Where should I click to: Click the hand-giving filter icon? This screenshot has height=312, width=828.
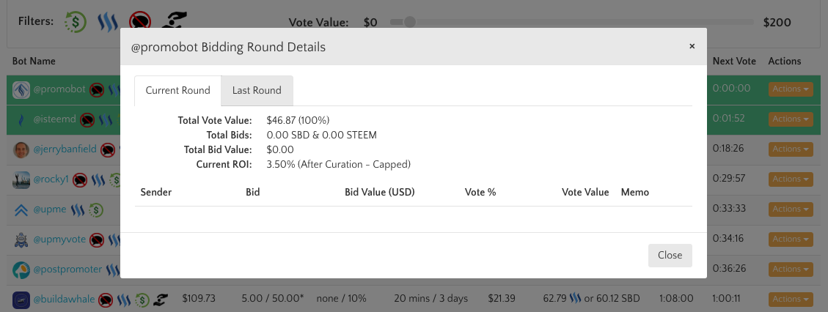(174, 22)
